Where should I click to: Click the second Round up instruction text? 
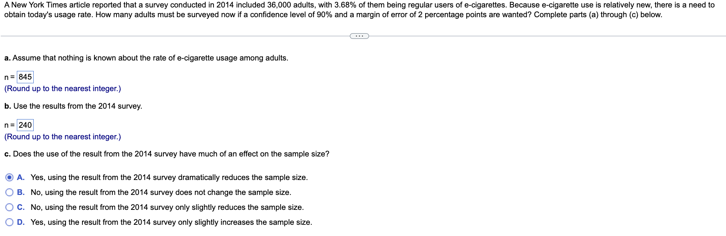pyautogui.click(x=62, y=137)
